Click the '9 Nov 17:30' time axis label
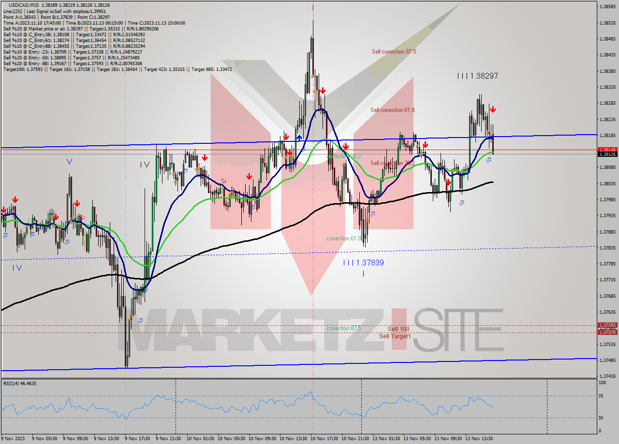The image size is (619, 444). click(137, 439)
